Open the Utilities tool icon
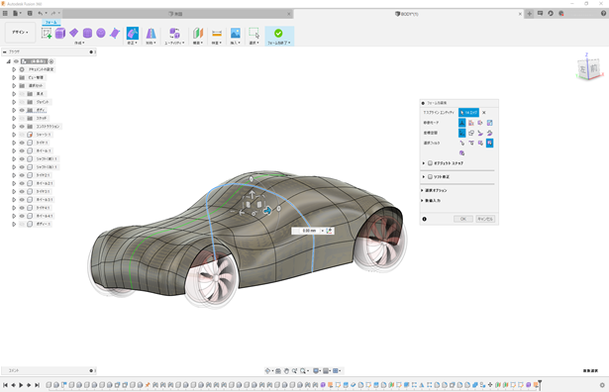Image resolution: width=609 pixels, height=392 pixels. pyautogui.click(x=174, y=33)
